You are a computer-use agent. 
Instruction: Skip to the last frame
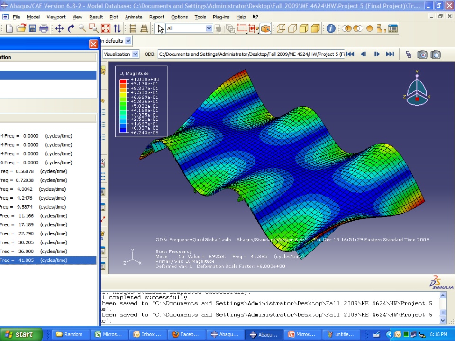[390, 54]
